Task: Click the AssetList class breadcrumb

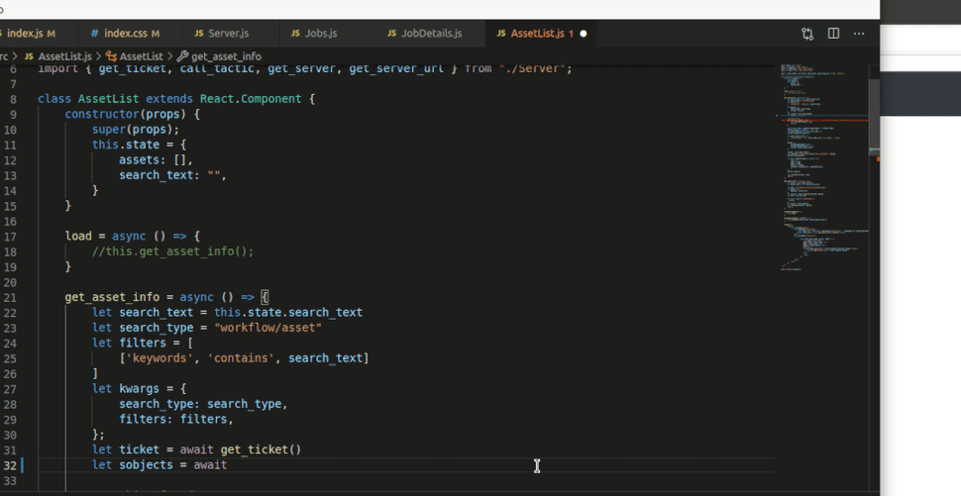Action: pyautogui.click(x=142, y=56)
